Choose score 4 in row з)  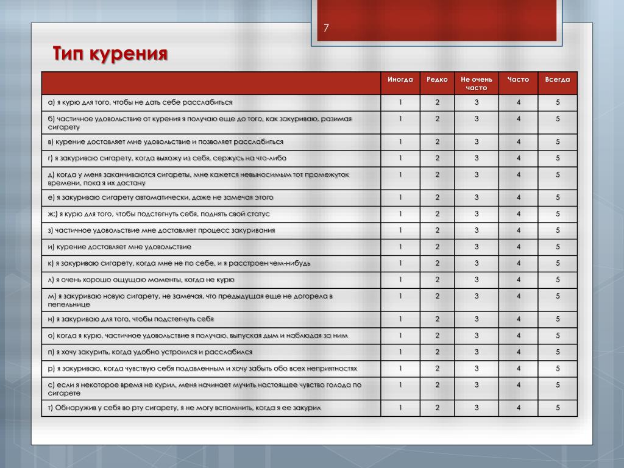pyautogui.click(x=518, y=230)
